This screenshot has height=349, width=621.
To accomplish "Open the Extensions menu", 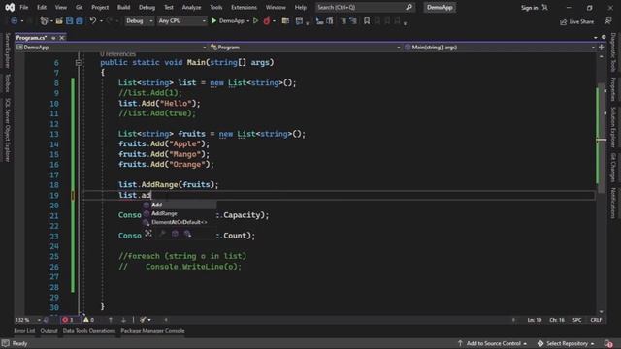I will (x=244, y=7).
